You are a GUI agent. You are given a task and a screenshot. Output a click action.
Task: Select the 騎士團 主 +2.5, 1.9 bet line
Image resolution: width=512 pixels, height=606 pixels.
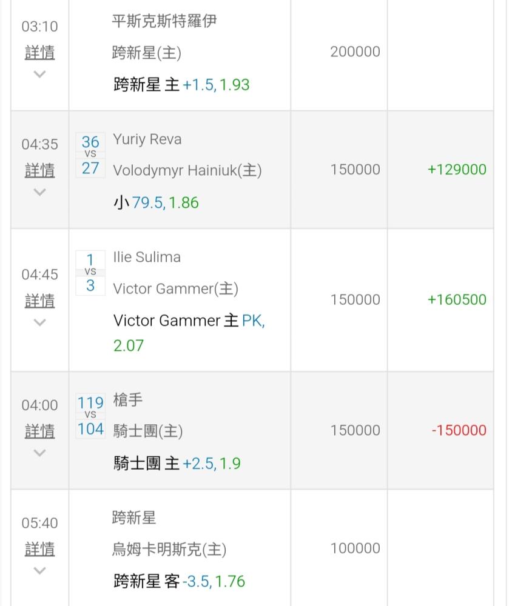coord(177,463)
